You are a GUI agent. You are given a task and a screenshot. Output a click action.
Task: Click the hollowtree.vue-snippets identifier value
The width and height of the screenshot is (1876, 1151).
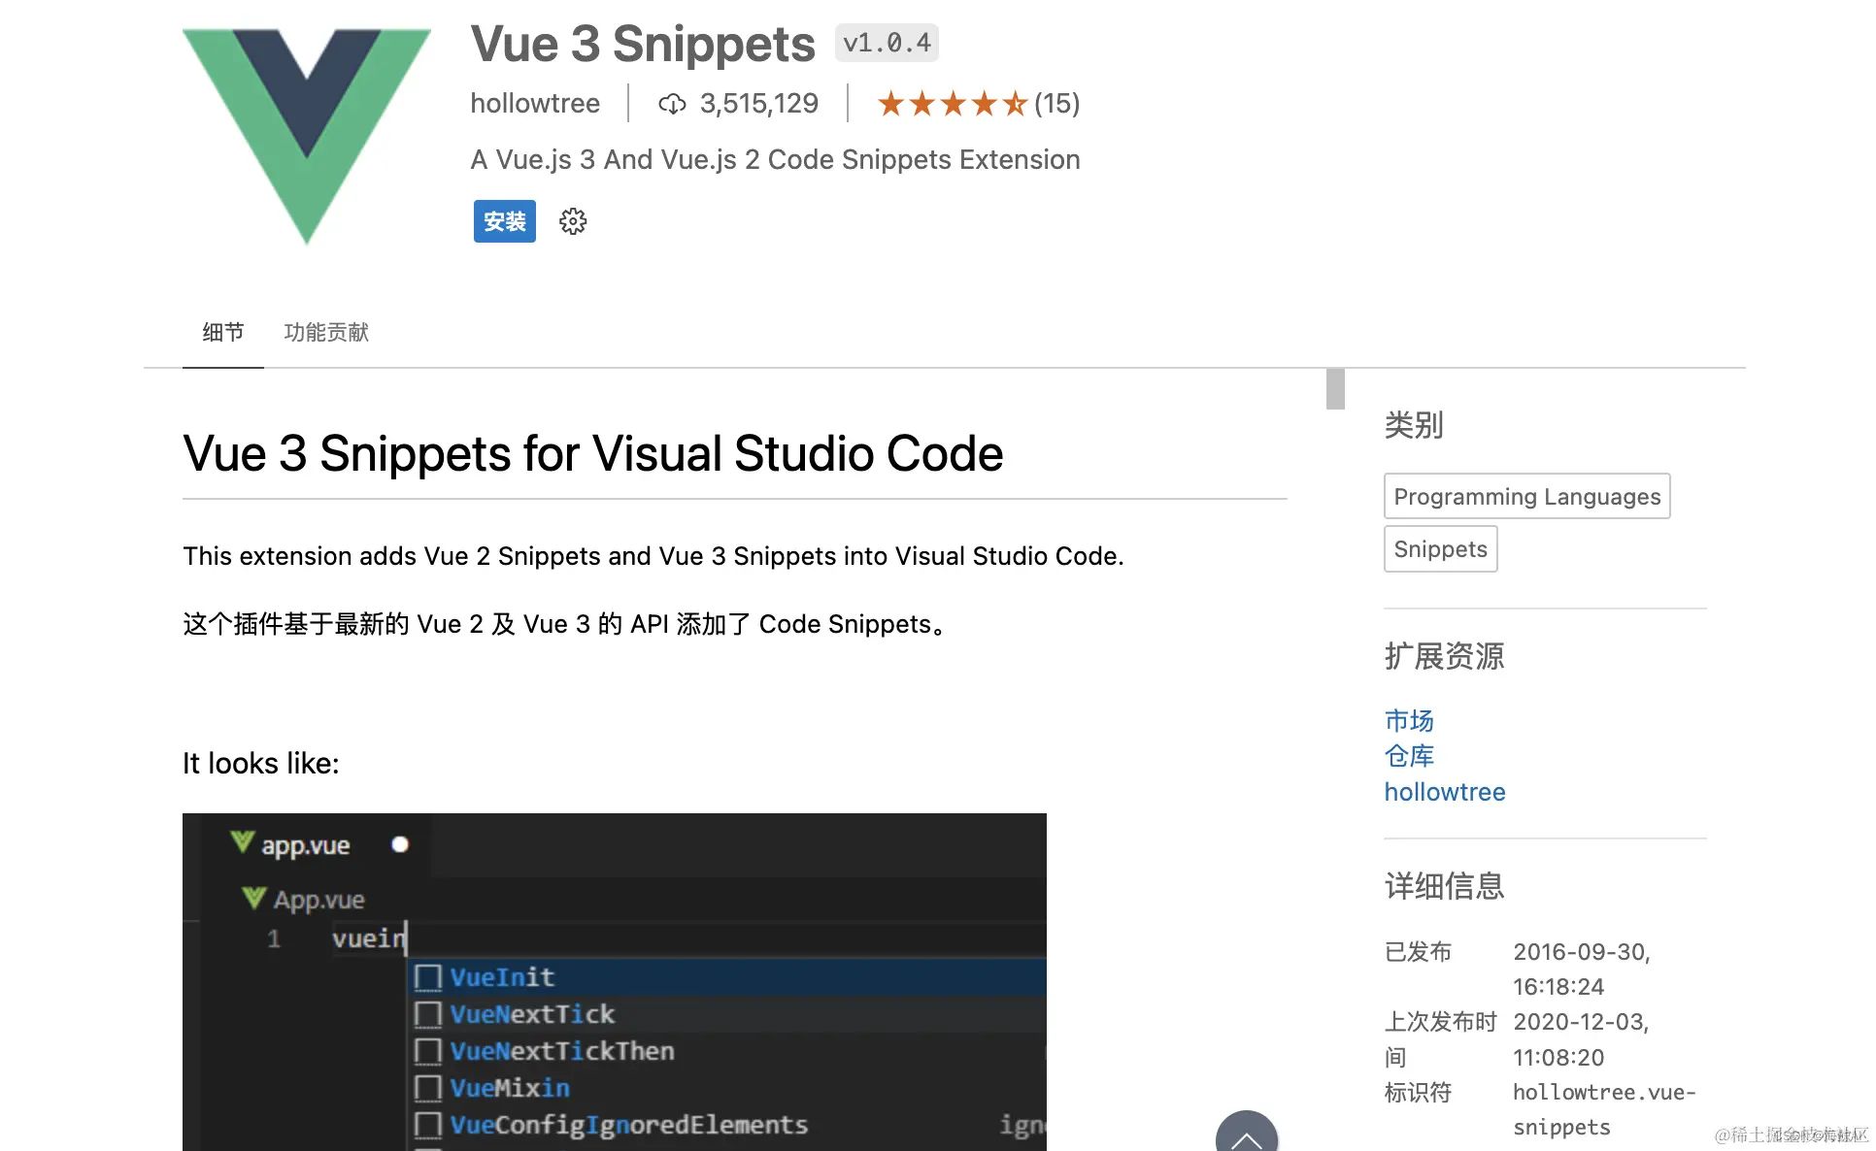coord(1604,1109)
